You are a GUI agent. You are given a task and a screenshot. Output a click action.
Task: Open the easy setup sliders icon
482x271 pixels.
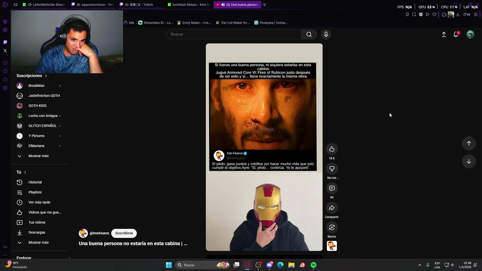point(476,14)
